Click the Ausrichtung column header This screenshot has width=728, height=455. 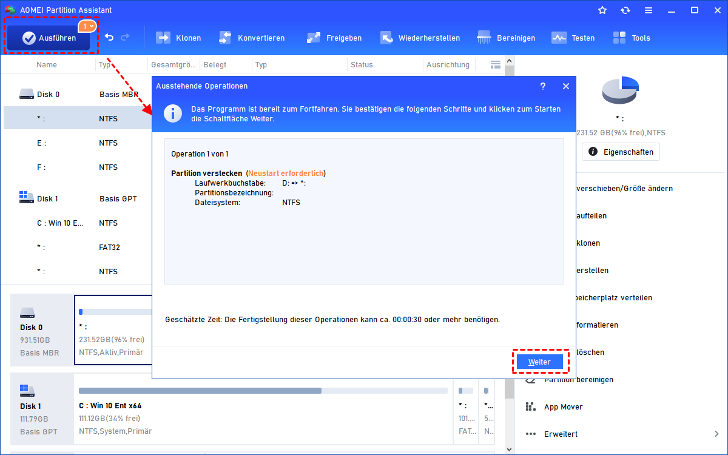(448, 64)
